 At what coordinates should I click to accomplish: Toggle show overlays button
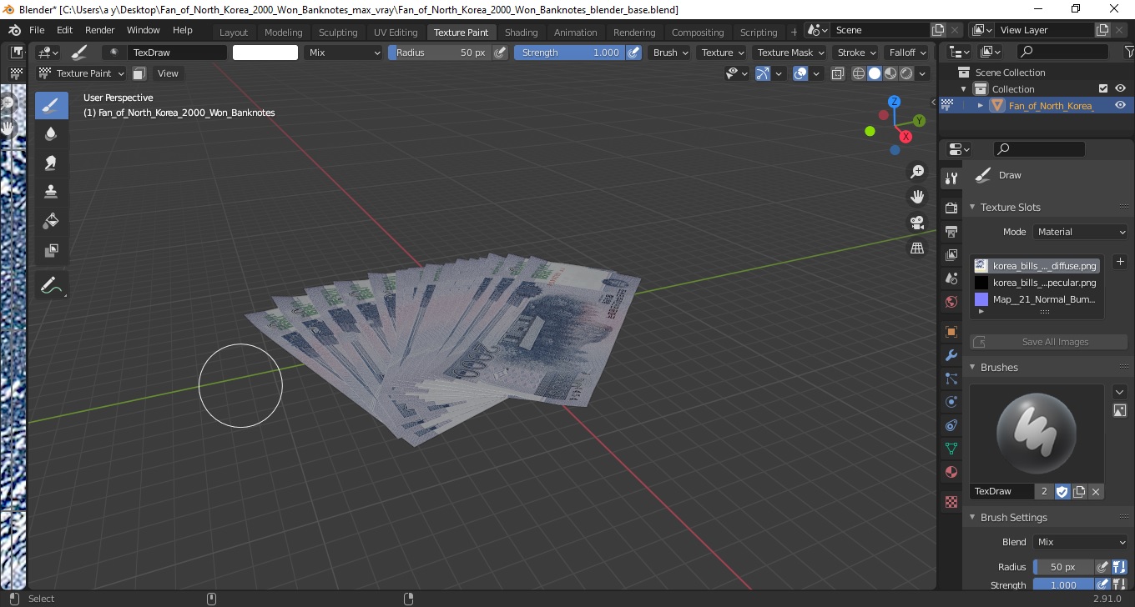(800, 73)
